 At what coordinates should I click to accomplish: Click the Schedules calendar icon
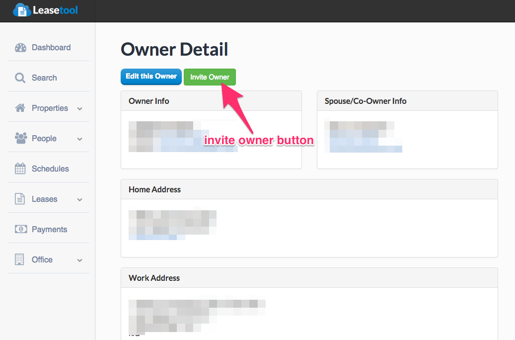(x=20, y=169)
